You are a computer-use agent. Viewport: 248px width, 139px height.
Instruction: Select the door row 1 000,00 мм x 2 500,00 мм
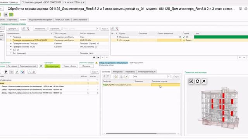pyautogui.click(x=49, y=86)
